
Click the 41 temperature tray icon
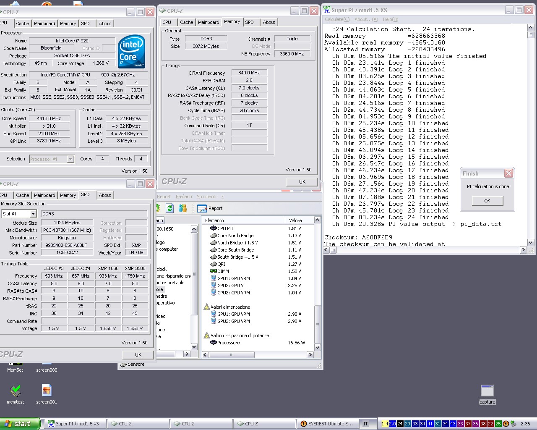coord(430,424)
